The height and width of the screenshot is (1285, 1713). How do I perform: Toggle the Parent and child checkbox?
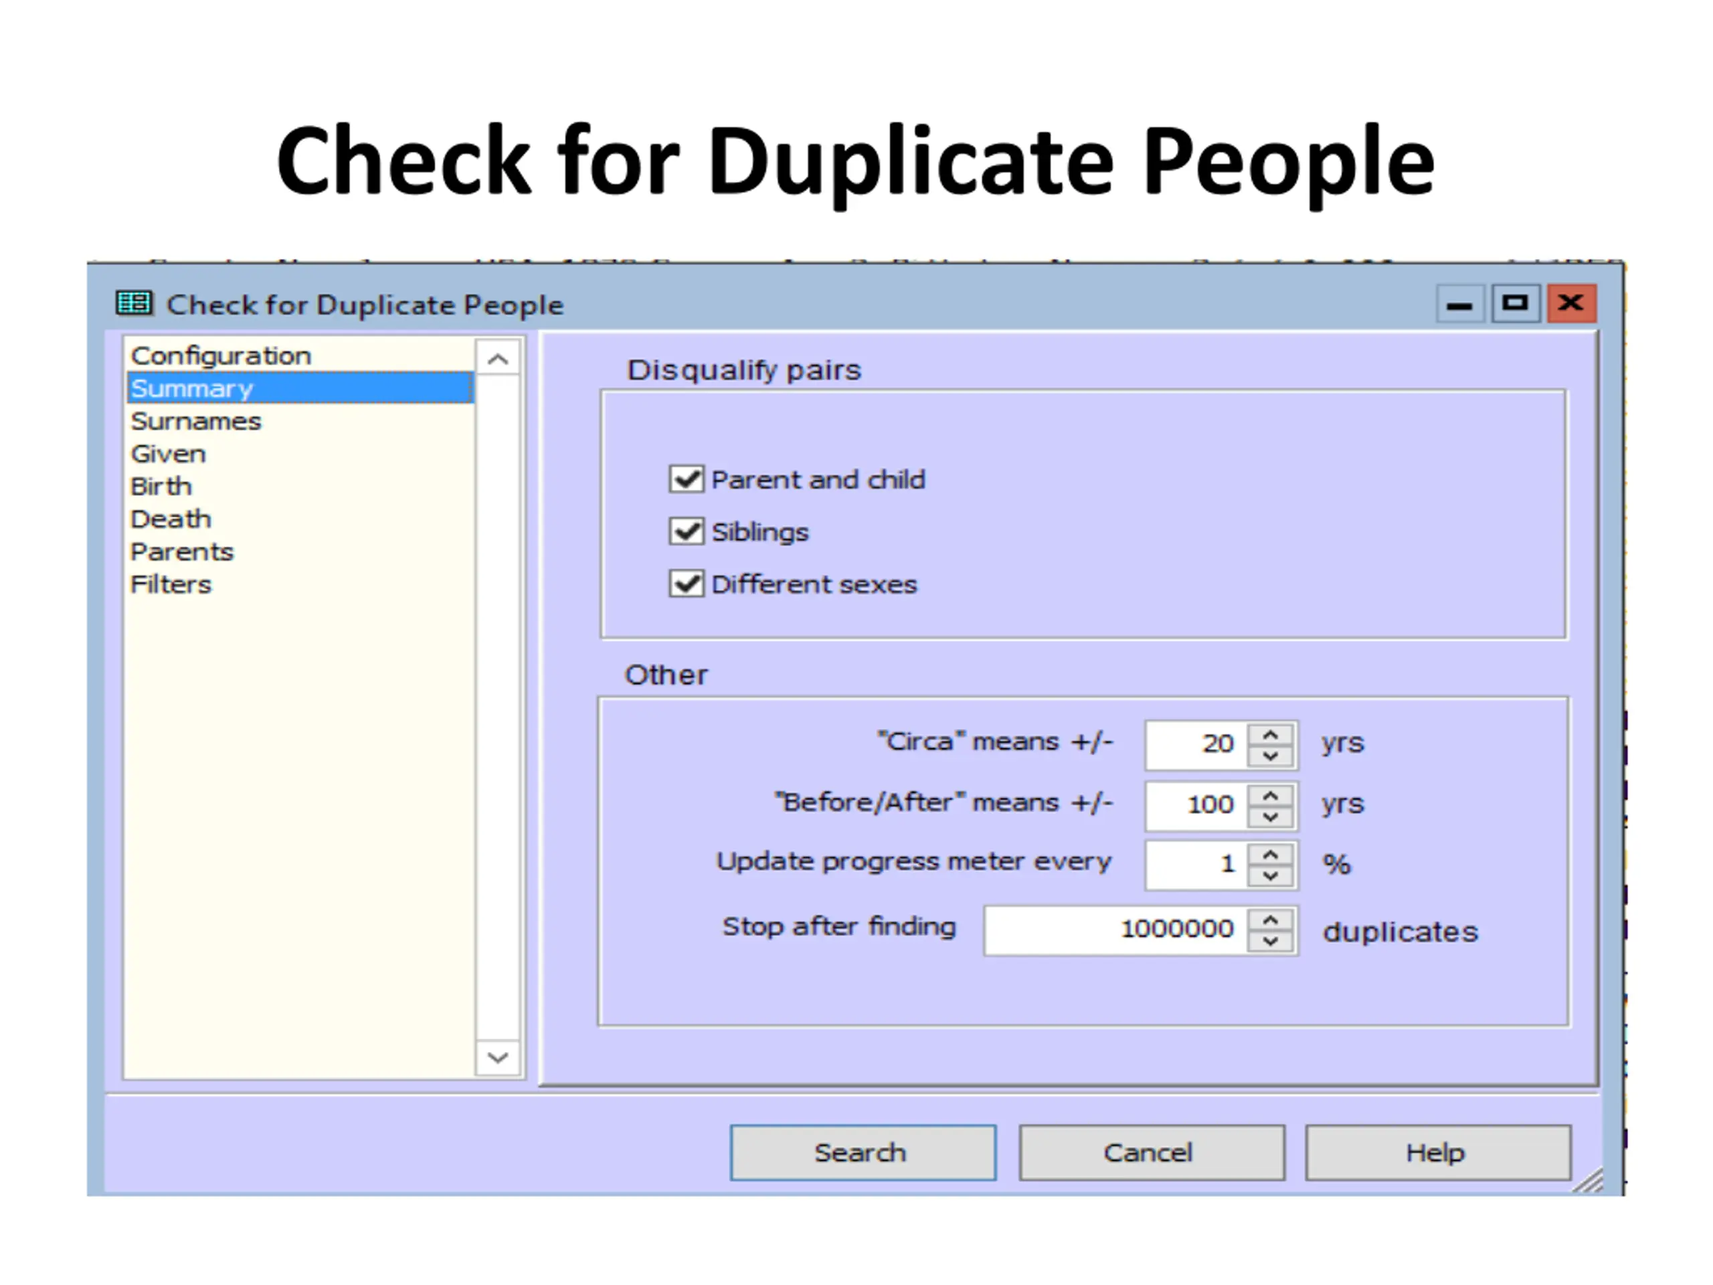coord(686,479)
